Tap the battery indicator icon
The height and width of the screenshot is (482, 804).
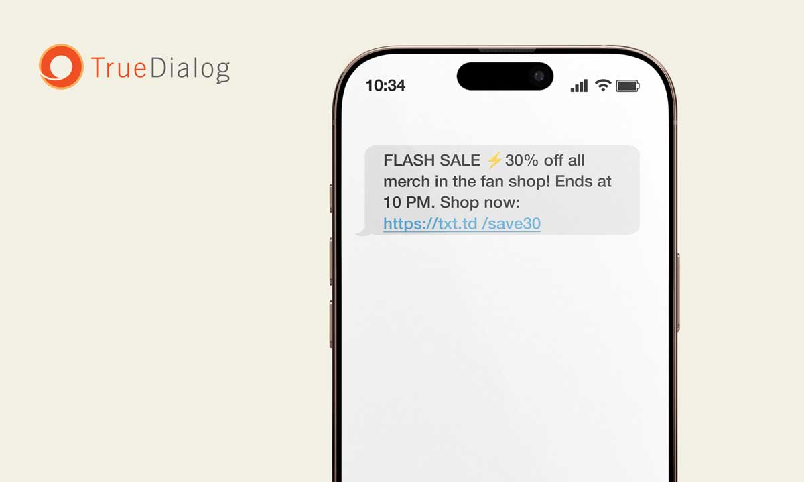628,85
